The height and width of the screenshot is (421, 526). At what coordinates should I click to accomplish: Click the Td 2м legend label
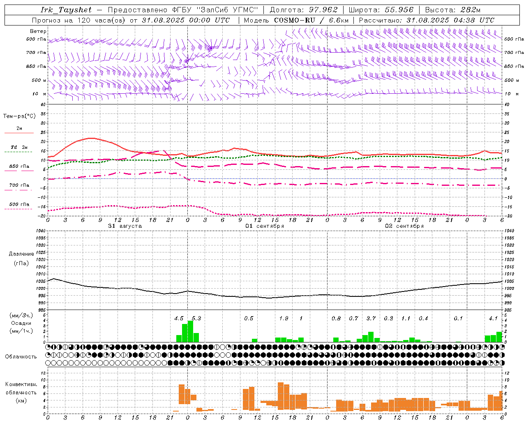[19, 147]
